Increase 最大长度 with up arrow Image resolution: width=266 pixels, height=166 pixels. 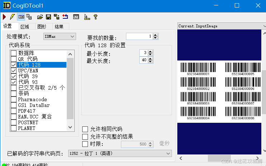click(x=150, y=59)
